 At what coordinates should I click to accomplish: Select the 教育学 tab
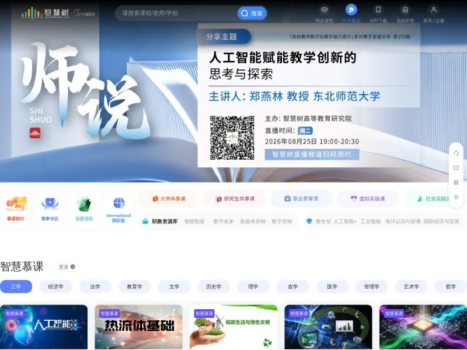pyautogui.click(x=135, y=286)
